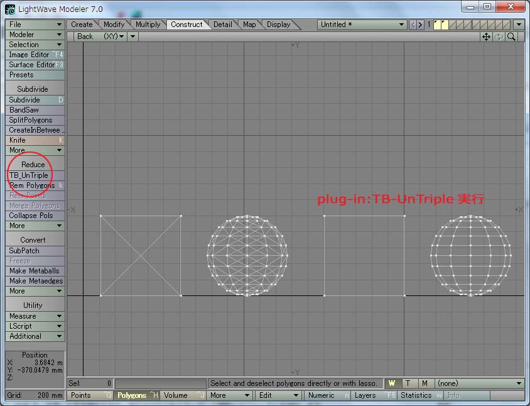Expand More under the Convert section
Image resolution: width=530 pixels, height=406 pixels.
[x=35, y=291]
